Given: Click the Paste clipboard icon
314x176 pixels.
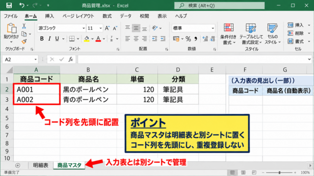Looking at the screenshot, I should tap(12, 28).
